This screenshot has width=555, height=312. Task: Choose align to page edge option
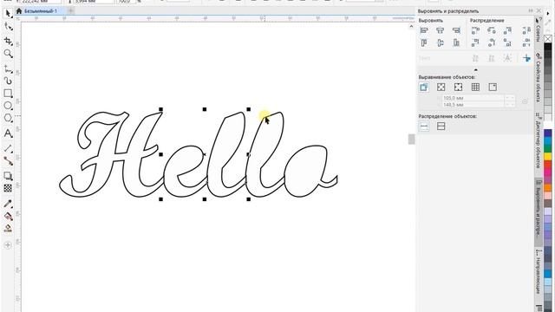(x=441, y=87)
